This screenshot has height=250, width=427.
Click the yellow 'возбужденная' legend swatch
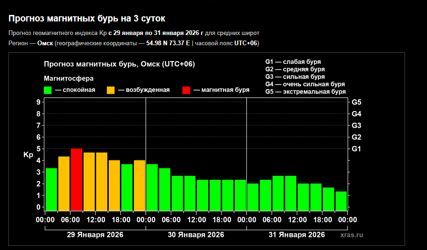[111, 90]
